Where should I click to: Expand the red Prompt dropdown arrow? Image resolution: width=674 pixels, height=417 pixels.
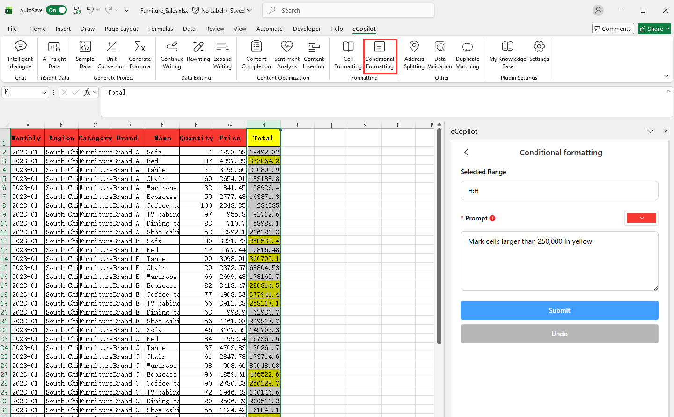[x=641, y=218]
